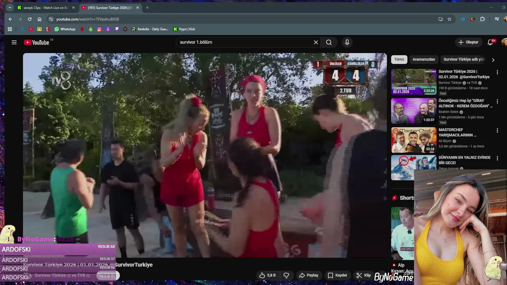Screen dimensions: 507x285
Task: Select the Survivor Türkiye adlı yük chip
Action: [464, 59]
